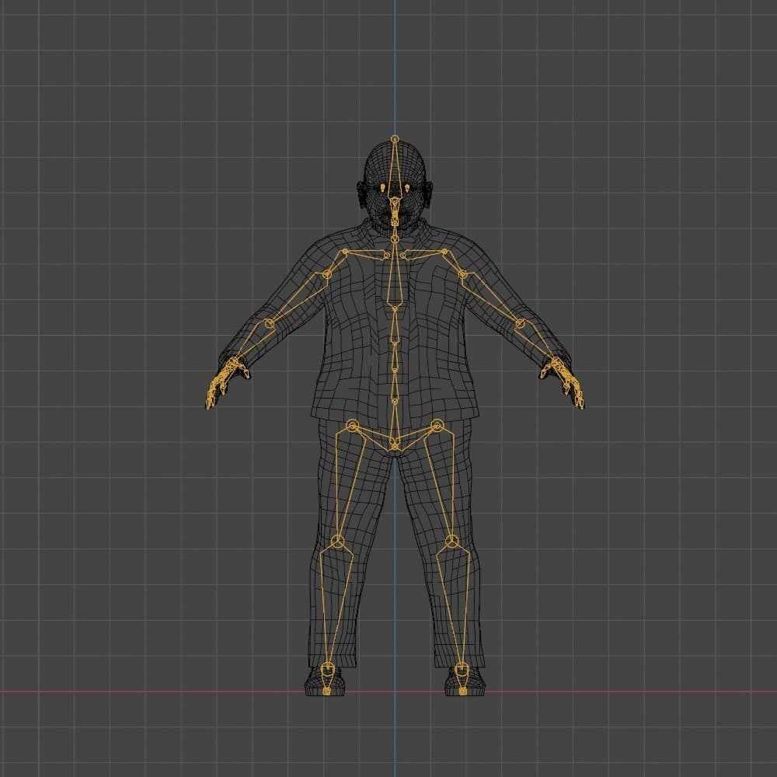This screenshot has width=777, height=777.
Task: Click the hand bones on screen-left side
Action: tap(221, 381)
